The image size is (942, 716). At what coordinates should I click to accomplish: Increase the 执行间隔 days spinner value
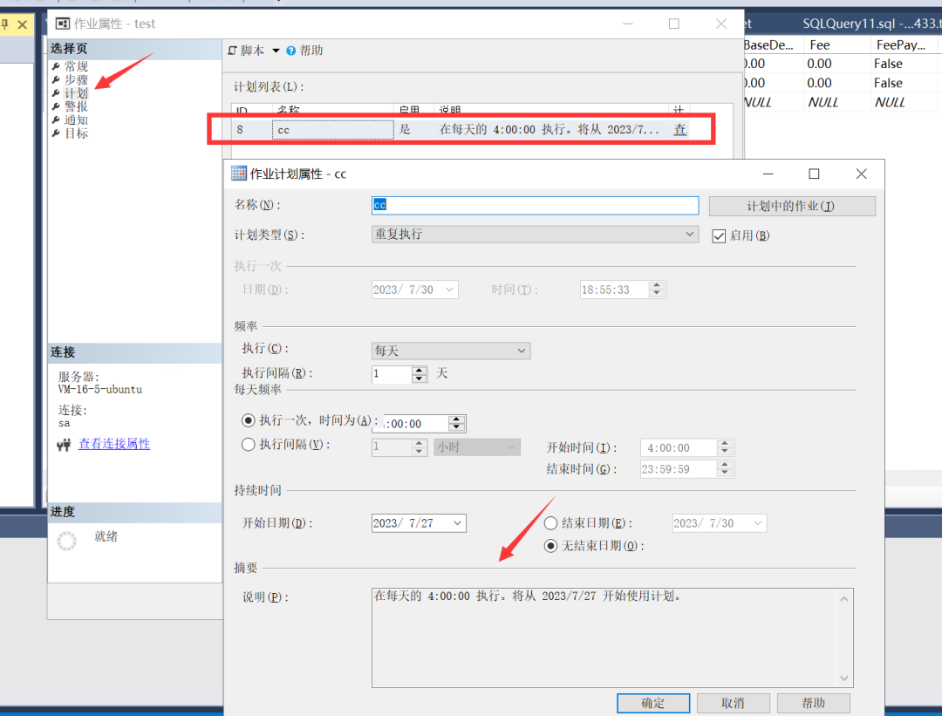[420, 370]
